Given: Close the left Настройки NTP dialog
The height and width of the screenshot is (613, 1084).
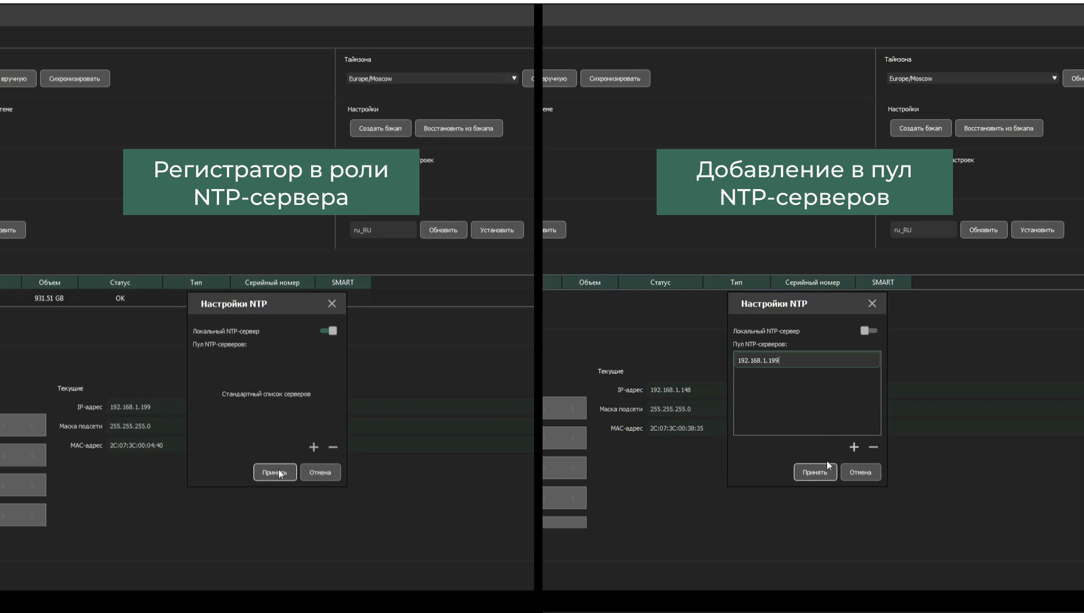Looking at the screenshot, I should [x=332, y=304].
